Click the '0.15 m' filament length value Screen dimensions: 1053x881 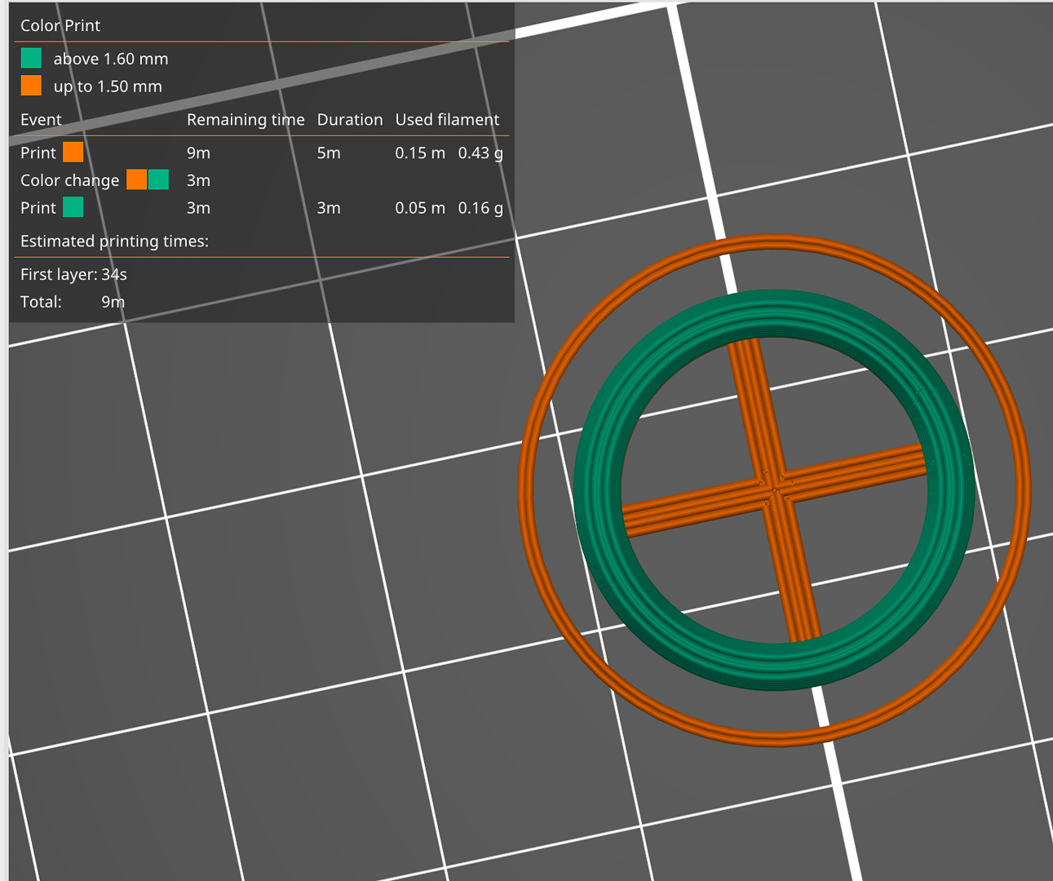[420, 153]
